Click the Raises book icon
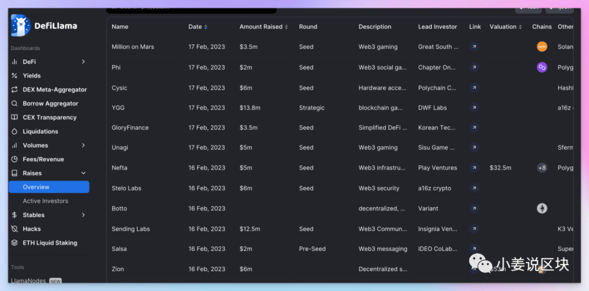The width and height of the screenshot is (589, 291). pyautogui.click(x=14, y=173)
